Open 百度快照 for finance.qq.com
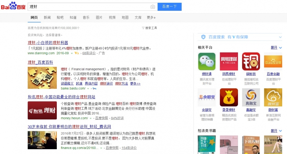This screenshot has height=154, width=287. tap(112, 148)
